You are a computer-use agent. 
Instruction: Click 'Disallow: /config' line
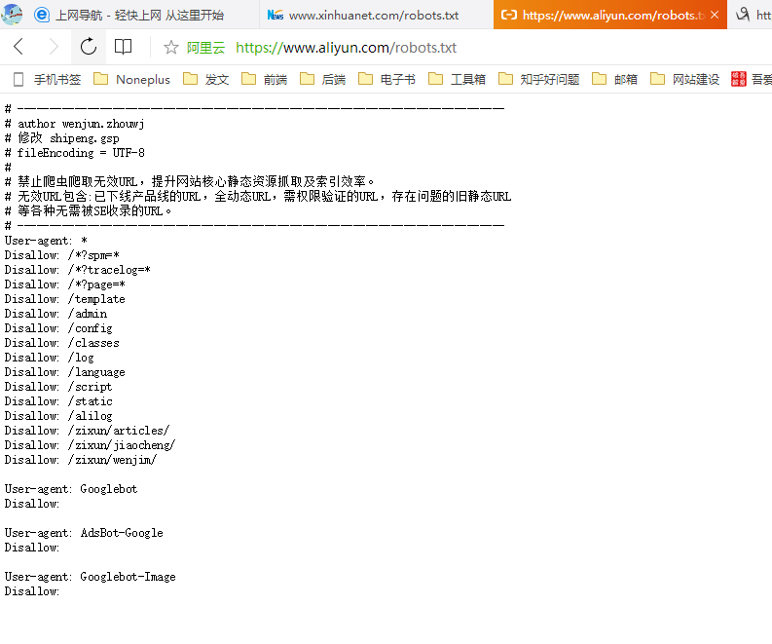pos(58,328)
